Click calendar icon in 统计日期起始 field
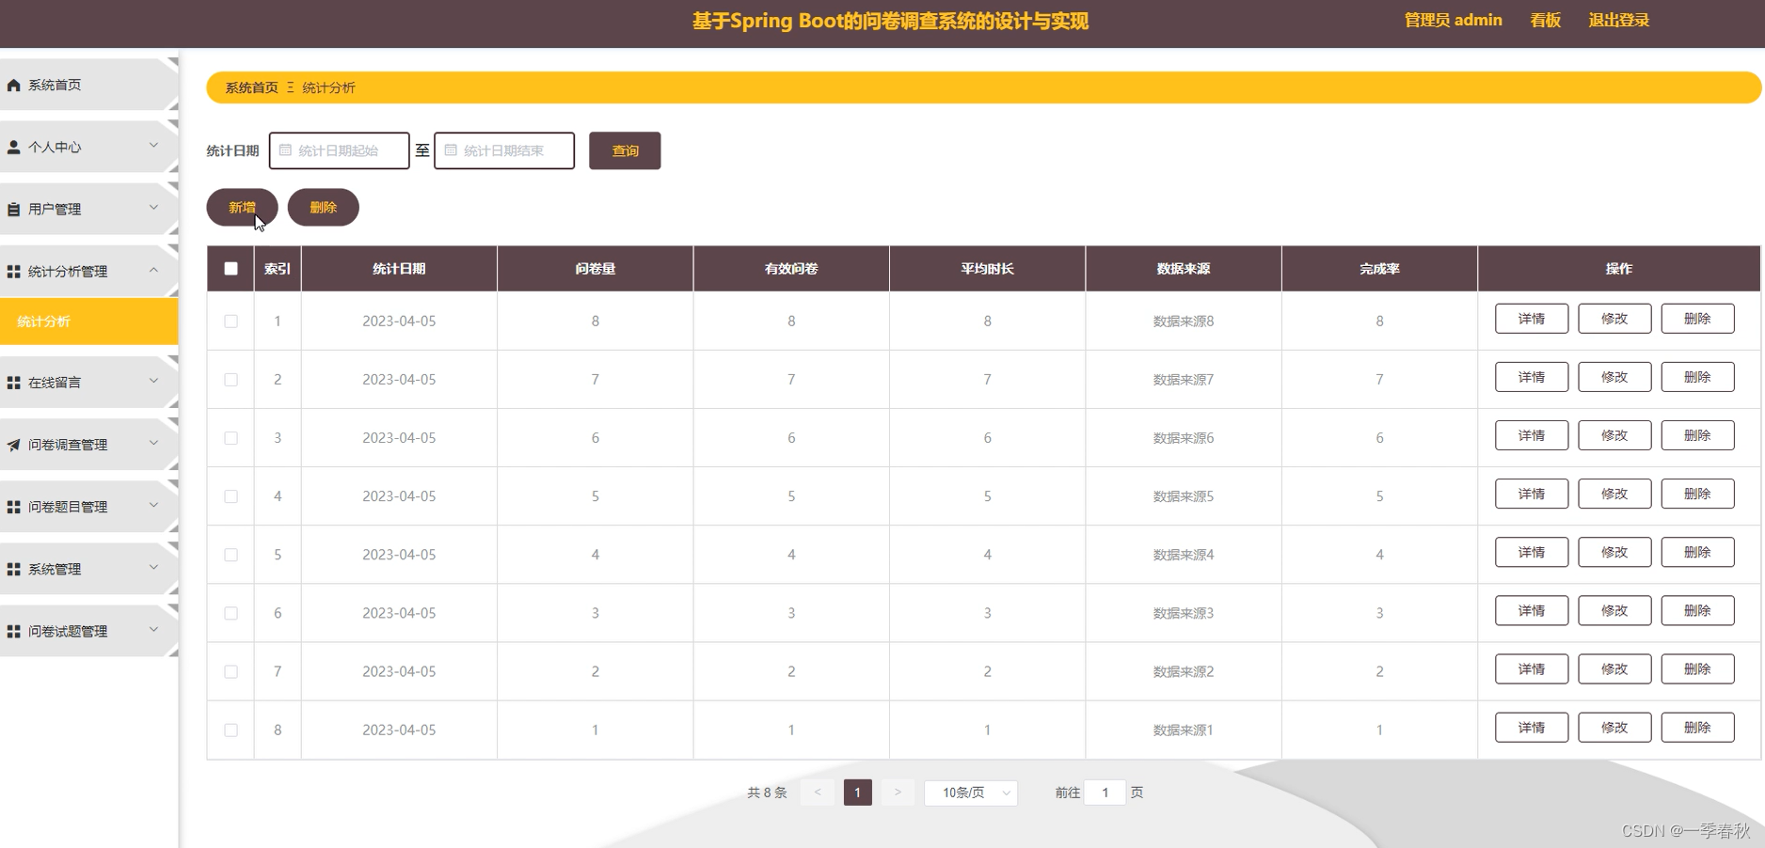 coord(285,149)
